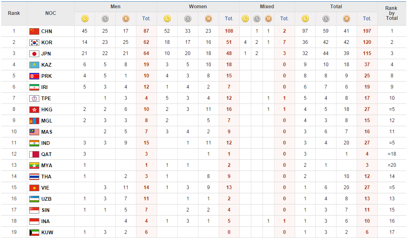
Task: Open the KOR country link
Action: coord(47,43)
